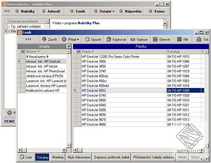The width and height of the screenshot is (211, 163).
Task: Click the >>> arrows in main window toolbar
Action: pyautogui.click(x=7, y=11)
